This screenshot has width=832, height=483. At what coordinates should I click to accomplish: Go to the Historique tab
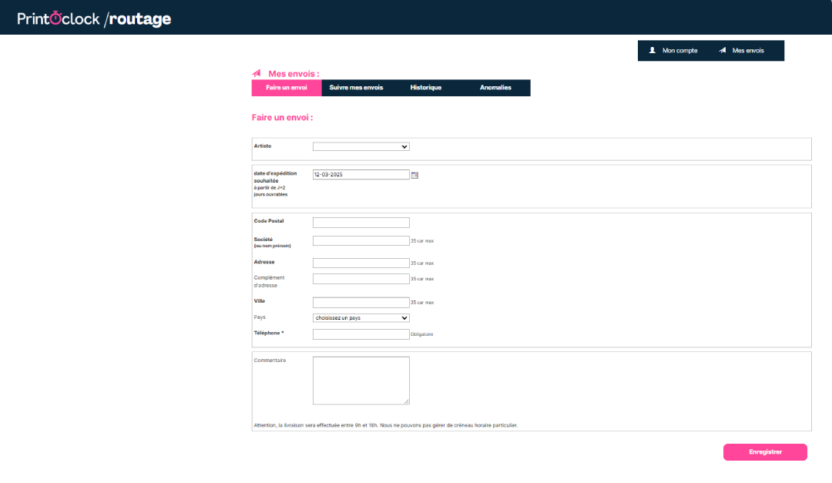click(425, 88)
